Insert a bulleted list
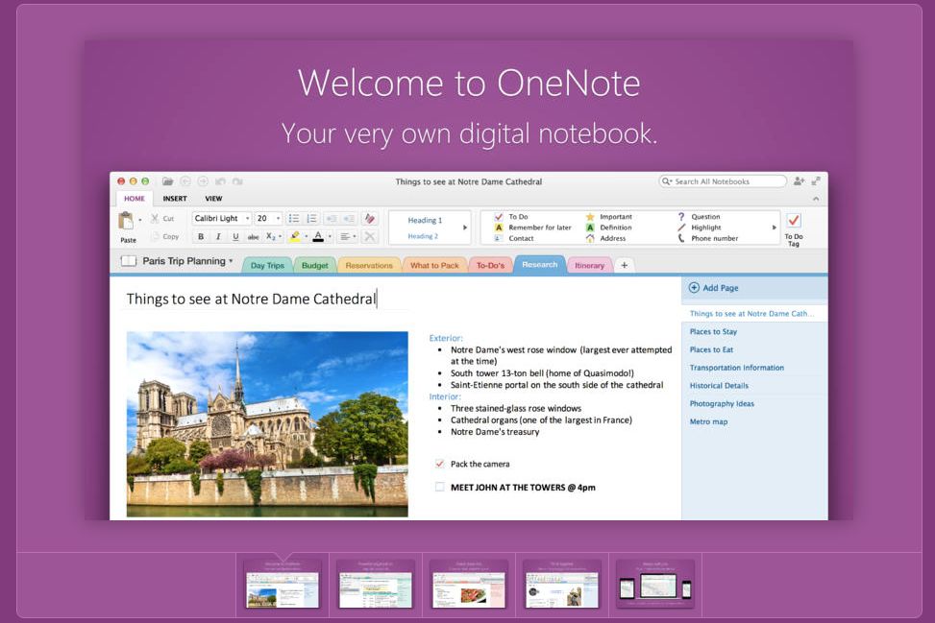 click(x=294, y=219)
